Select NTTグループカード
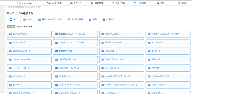Viewport: 233px width, 112px height. pyautogui.click(x=29, y=68)
